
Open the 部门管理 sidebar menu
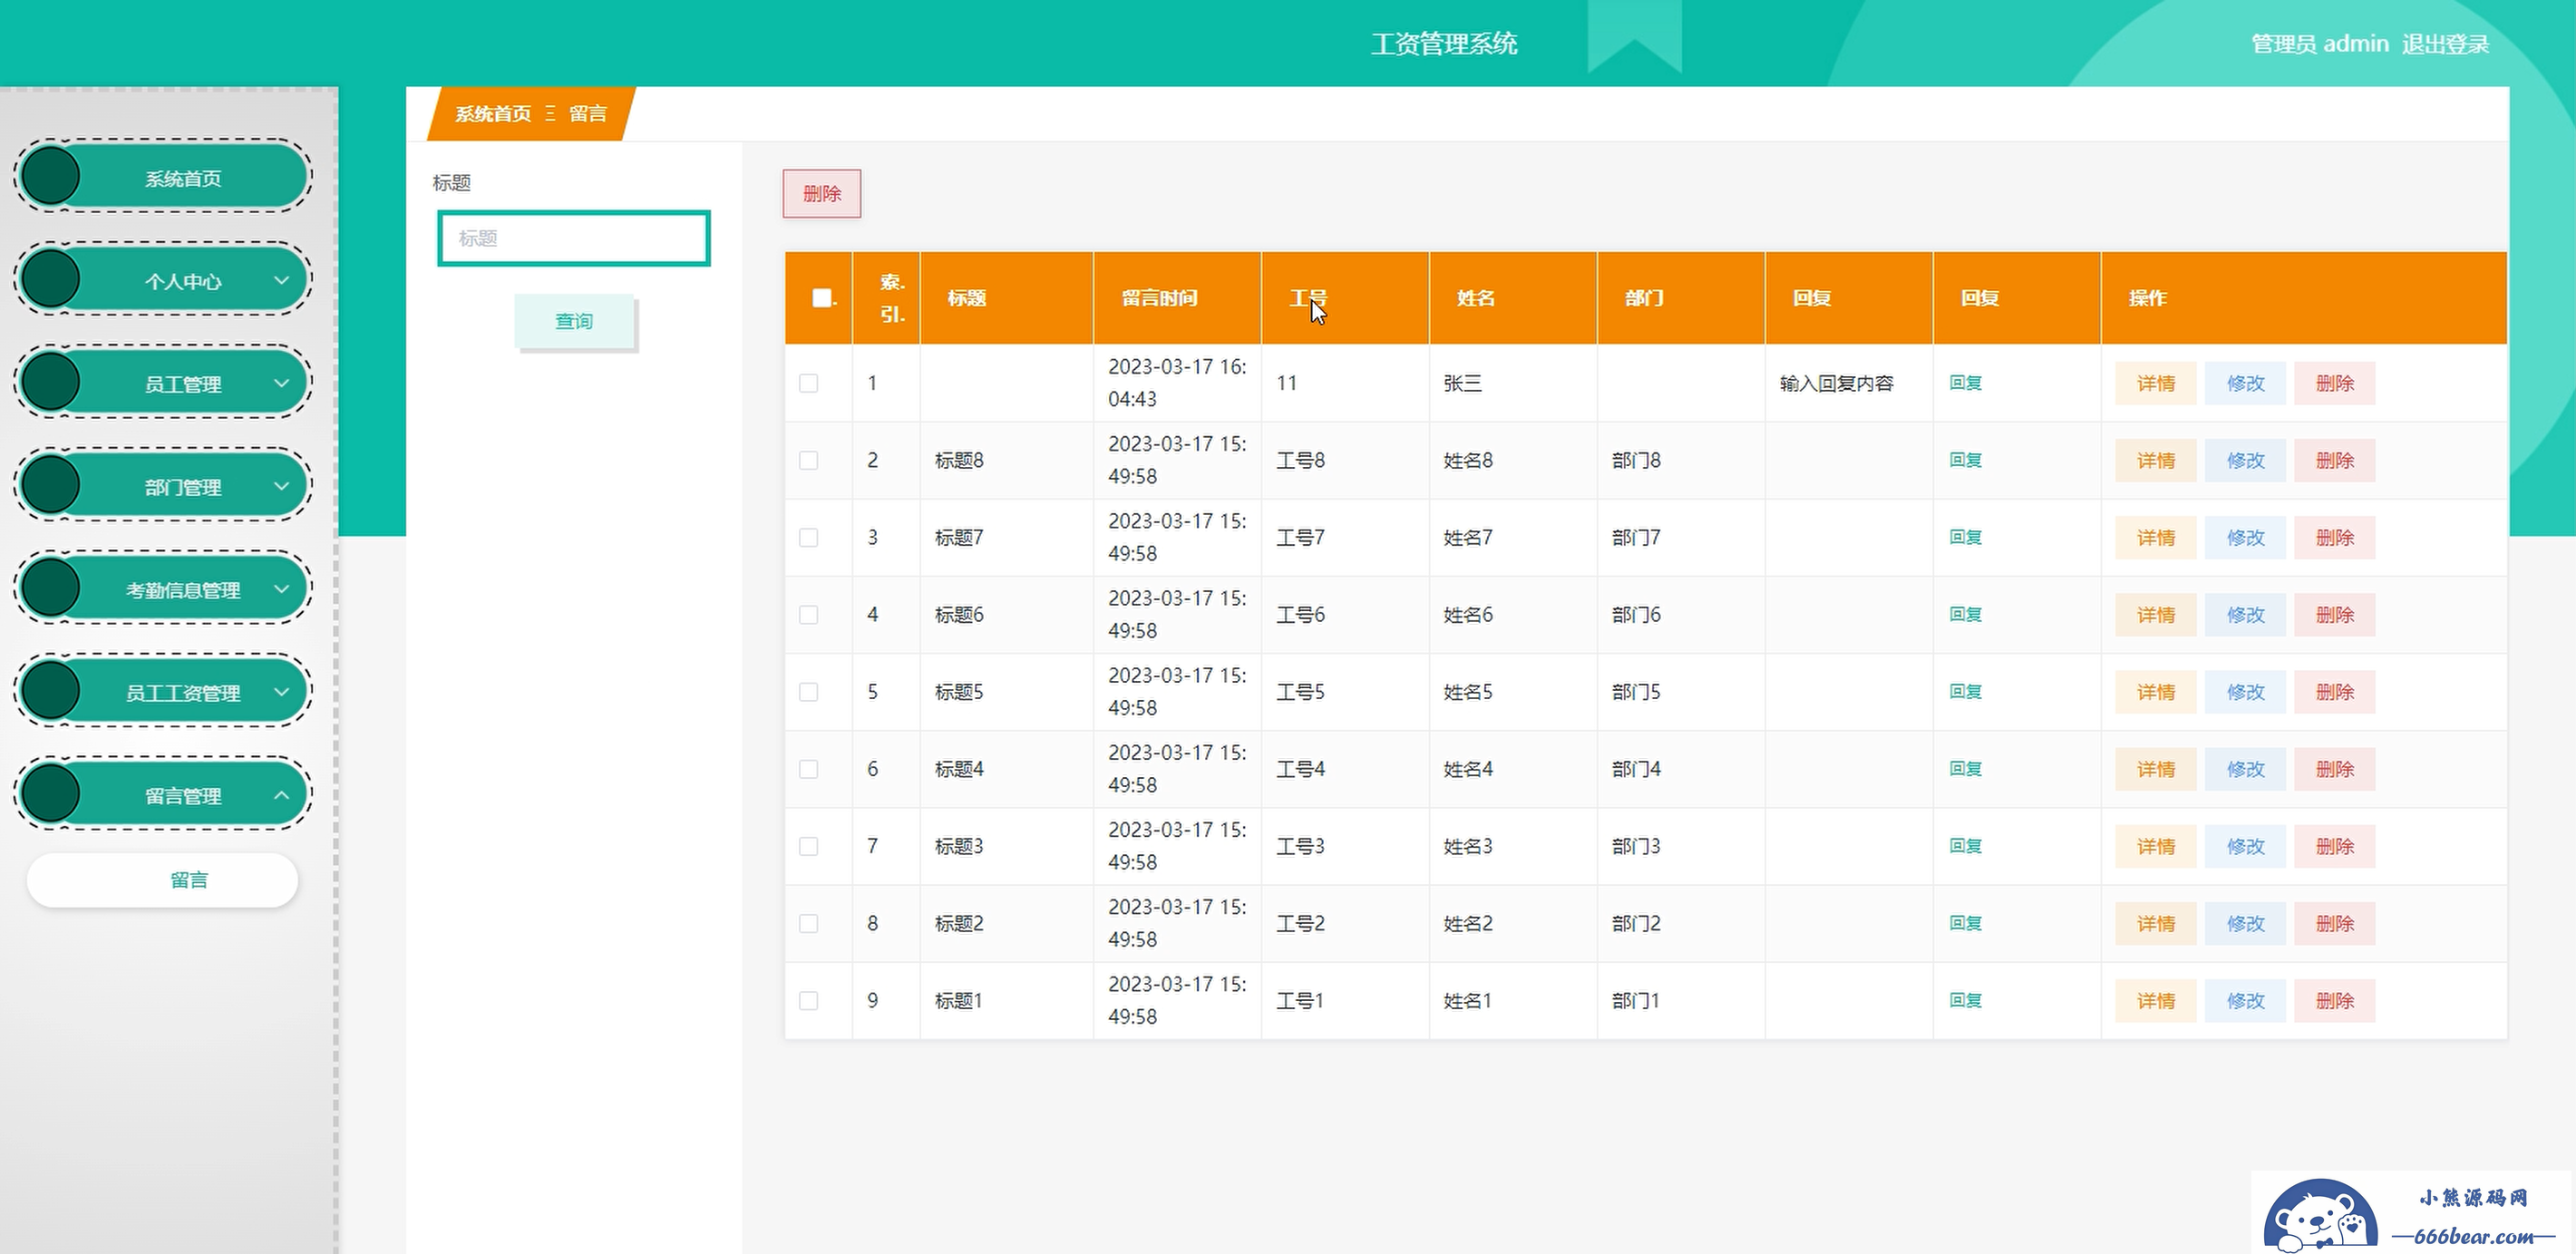tap(163, 486)
